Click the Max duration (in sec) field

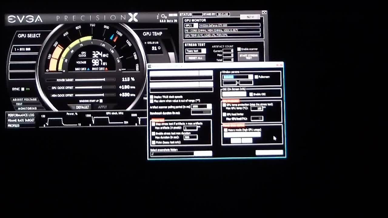(191, 137)
